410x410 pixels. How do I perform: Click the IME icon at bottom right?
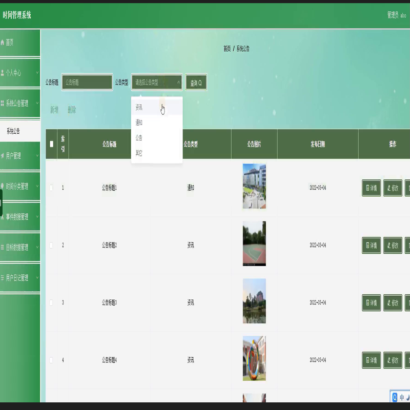pyautogui.click(x=395, y=397)
